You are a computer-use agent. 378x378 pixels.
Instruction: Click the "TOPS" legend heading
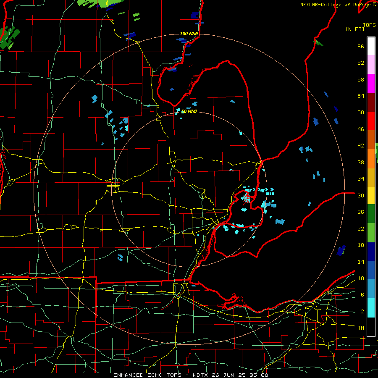(369, 25)
